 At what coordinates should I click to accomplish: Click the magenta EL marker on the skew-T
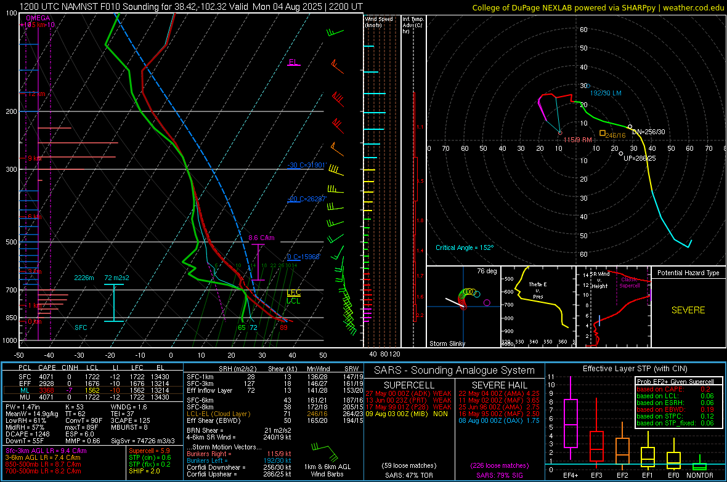[x=293, y=62]
